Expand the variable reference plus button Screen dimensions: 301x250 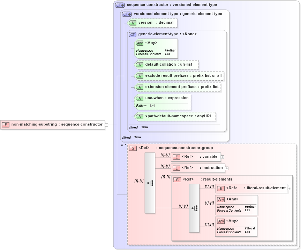click(223, 157)
